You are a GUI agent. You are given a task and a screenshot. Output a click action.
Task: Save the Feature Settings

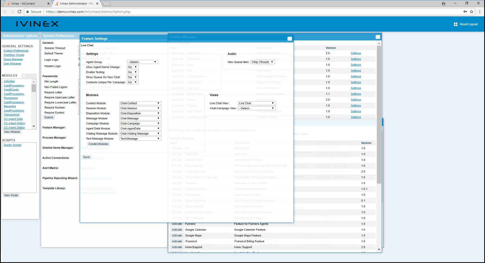click(86, 157)
